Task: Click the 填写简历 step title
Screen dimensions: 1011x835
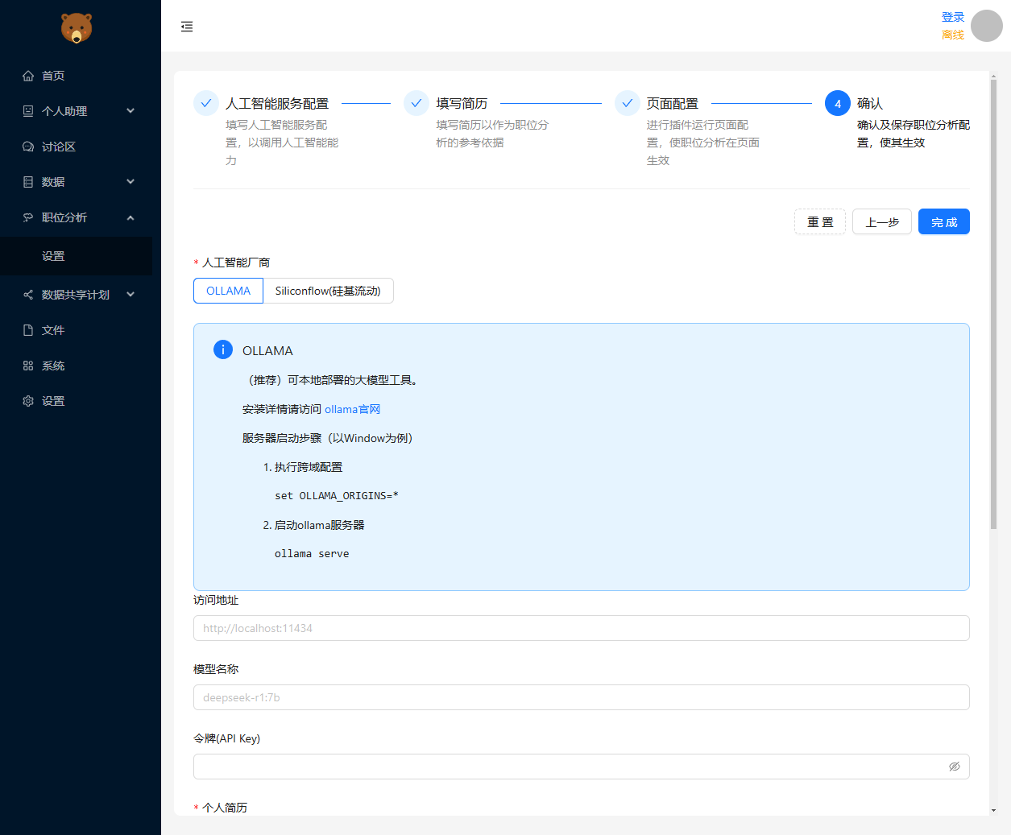Action: [x=462, y=103]
